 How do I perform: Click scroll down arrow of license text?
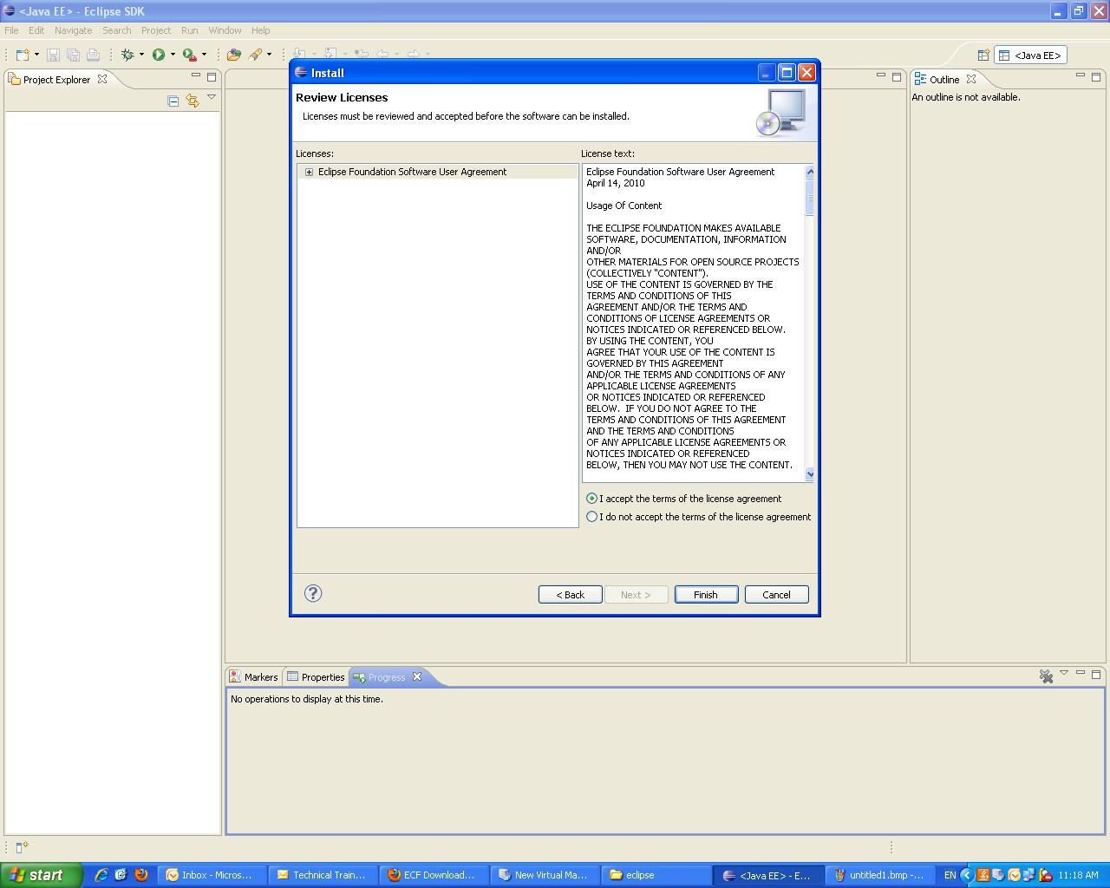point(810,474)
